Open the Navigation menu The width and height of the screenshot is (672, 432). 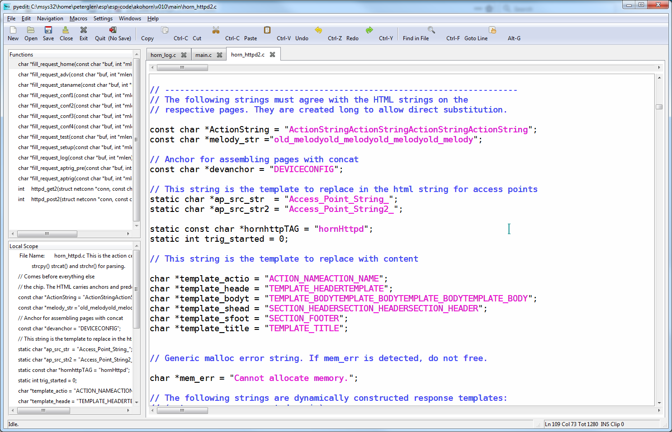click(x=50, y=19)
